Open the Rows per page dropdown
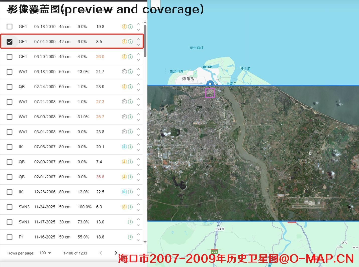The width and height of the screenshot is (359, 267). pos(45,253)
